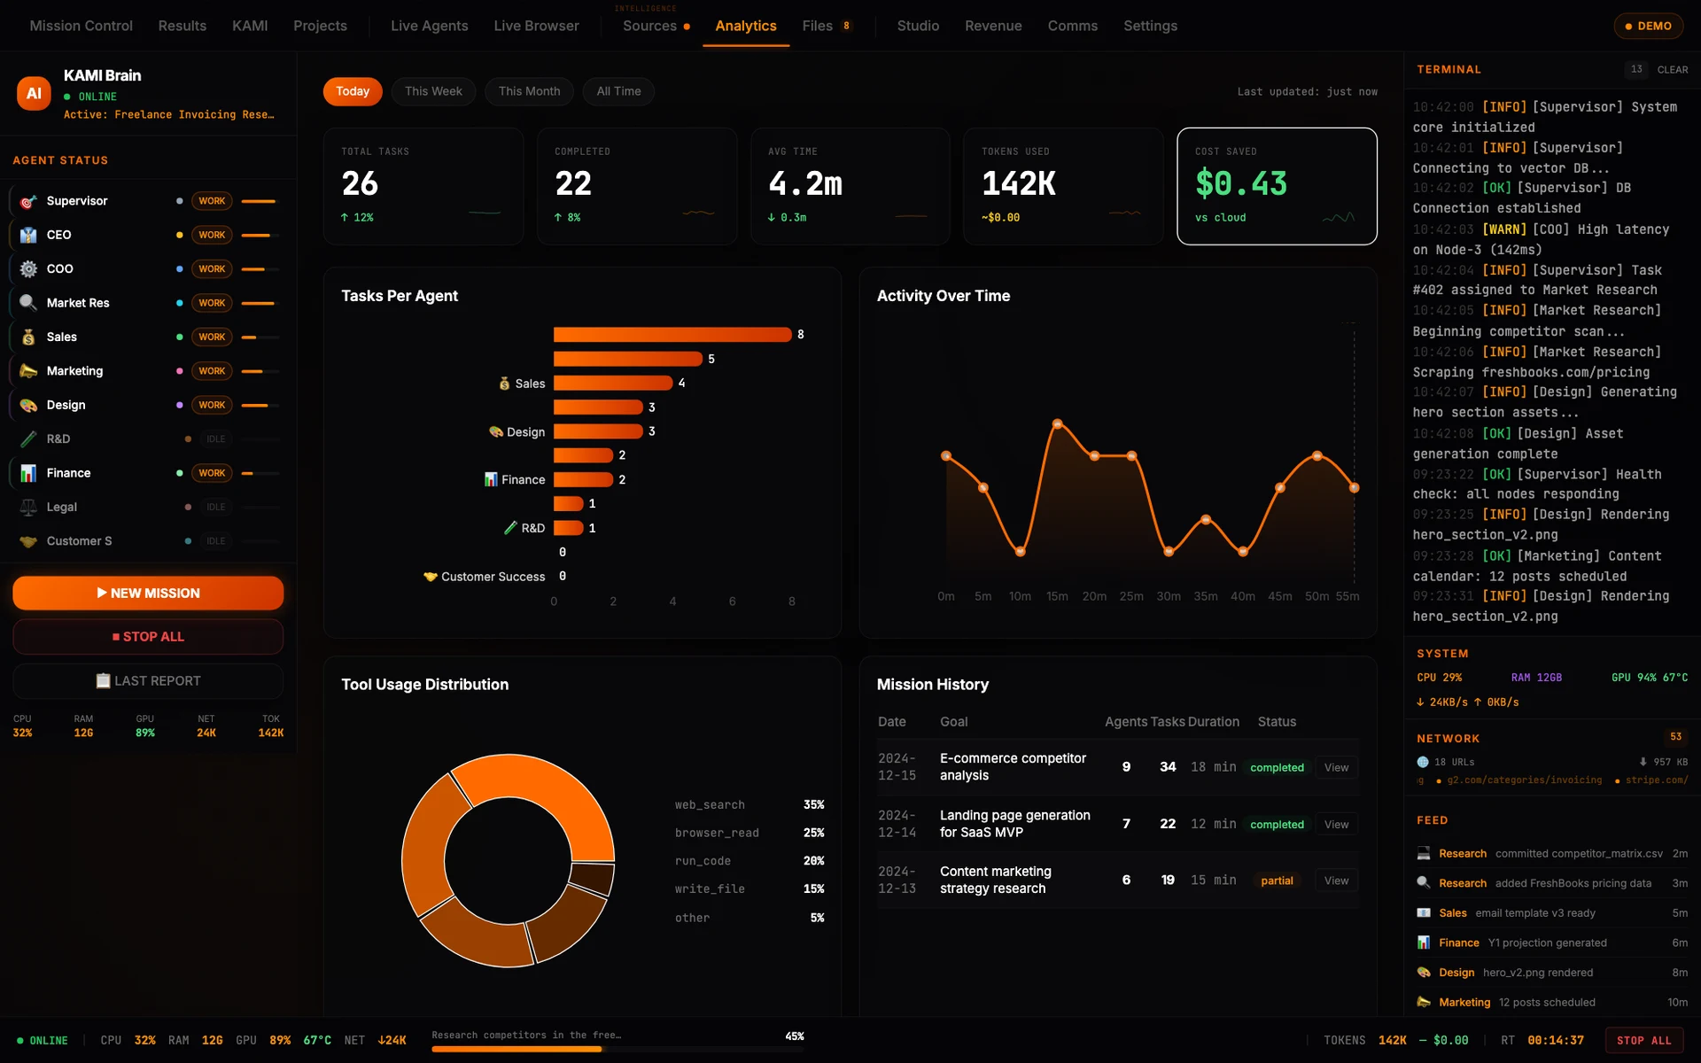
Task: Click the Finance feed entry icon
Action: 1424,943
